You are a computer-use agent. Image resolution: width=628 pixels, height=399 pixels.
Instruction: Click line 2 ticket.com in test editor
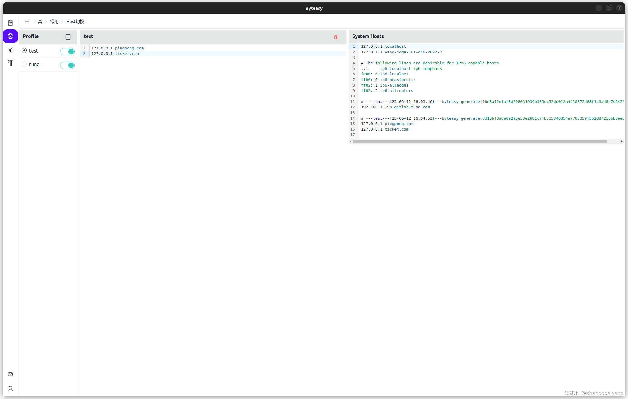127,54
